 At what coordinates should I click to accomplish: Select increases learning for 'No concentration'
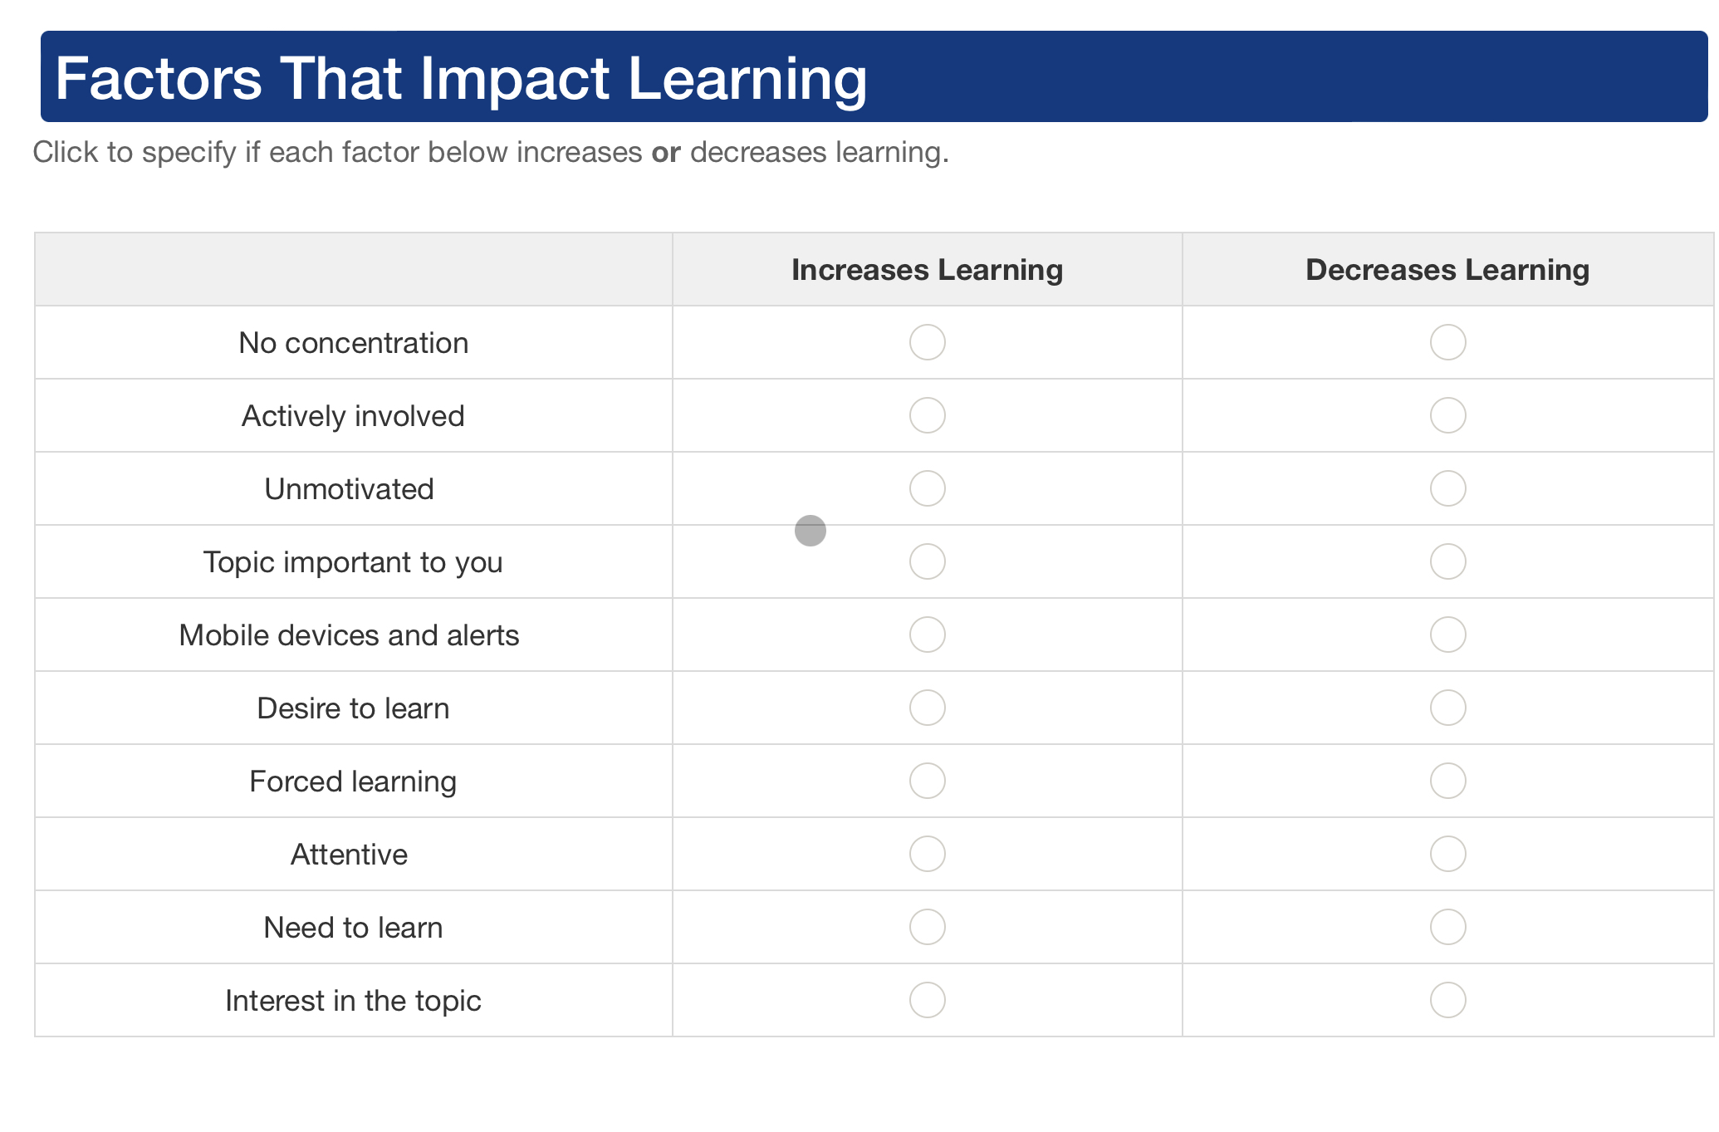tap(927, 342)
